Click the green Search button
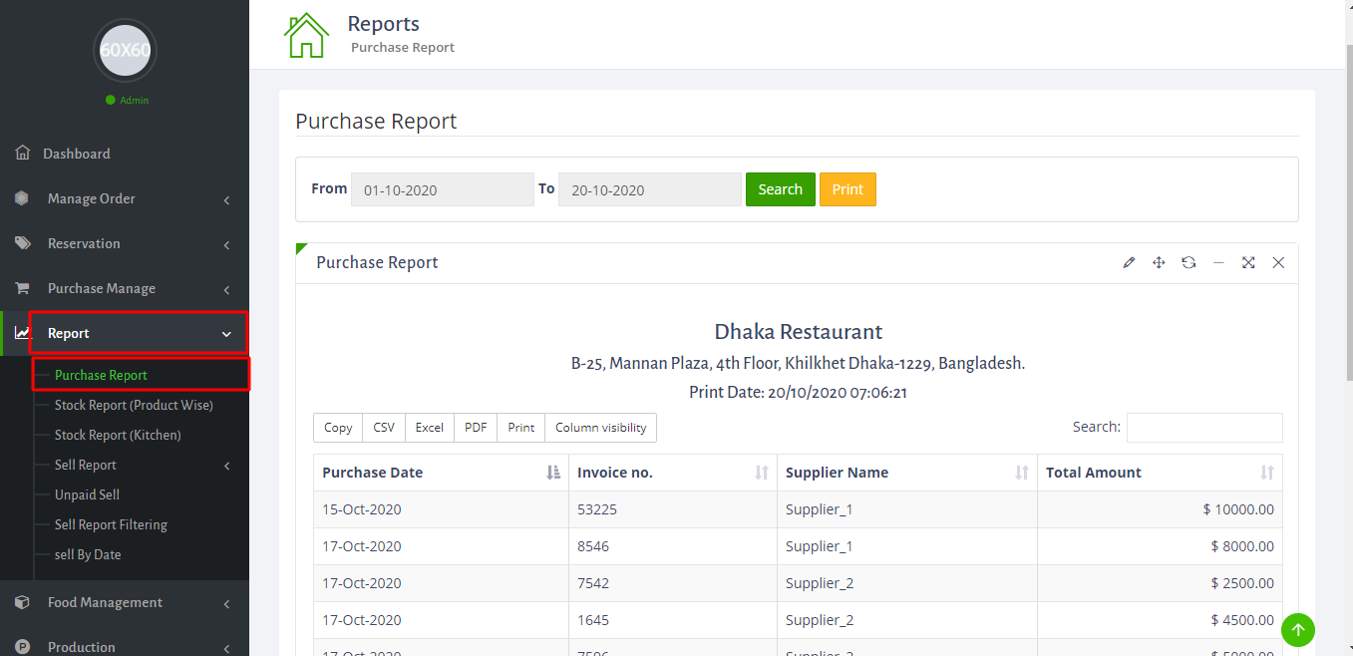 point(780,189)
